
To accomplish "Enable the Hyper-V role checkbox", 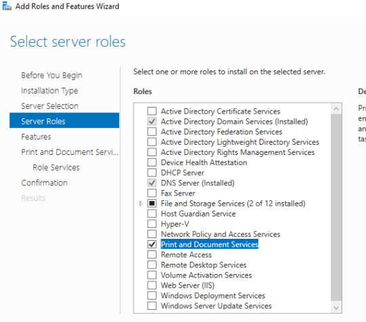I will click(152, 224).
